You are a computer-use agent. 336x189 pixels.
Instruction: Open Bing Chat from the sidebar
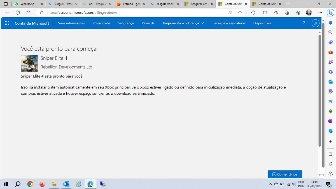tap(330, 13)
